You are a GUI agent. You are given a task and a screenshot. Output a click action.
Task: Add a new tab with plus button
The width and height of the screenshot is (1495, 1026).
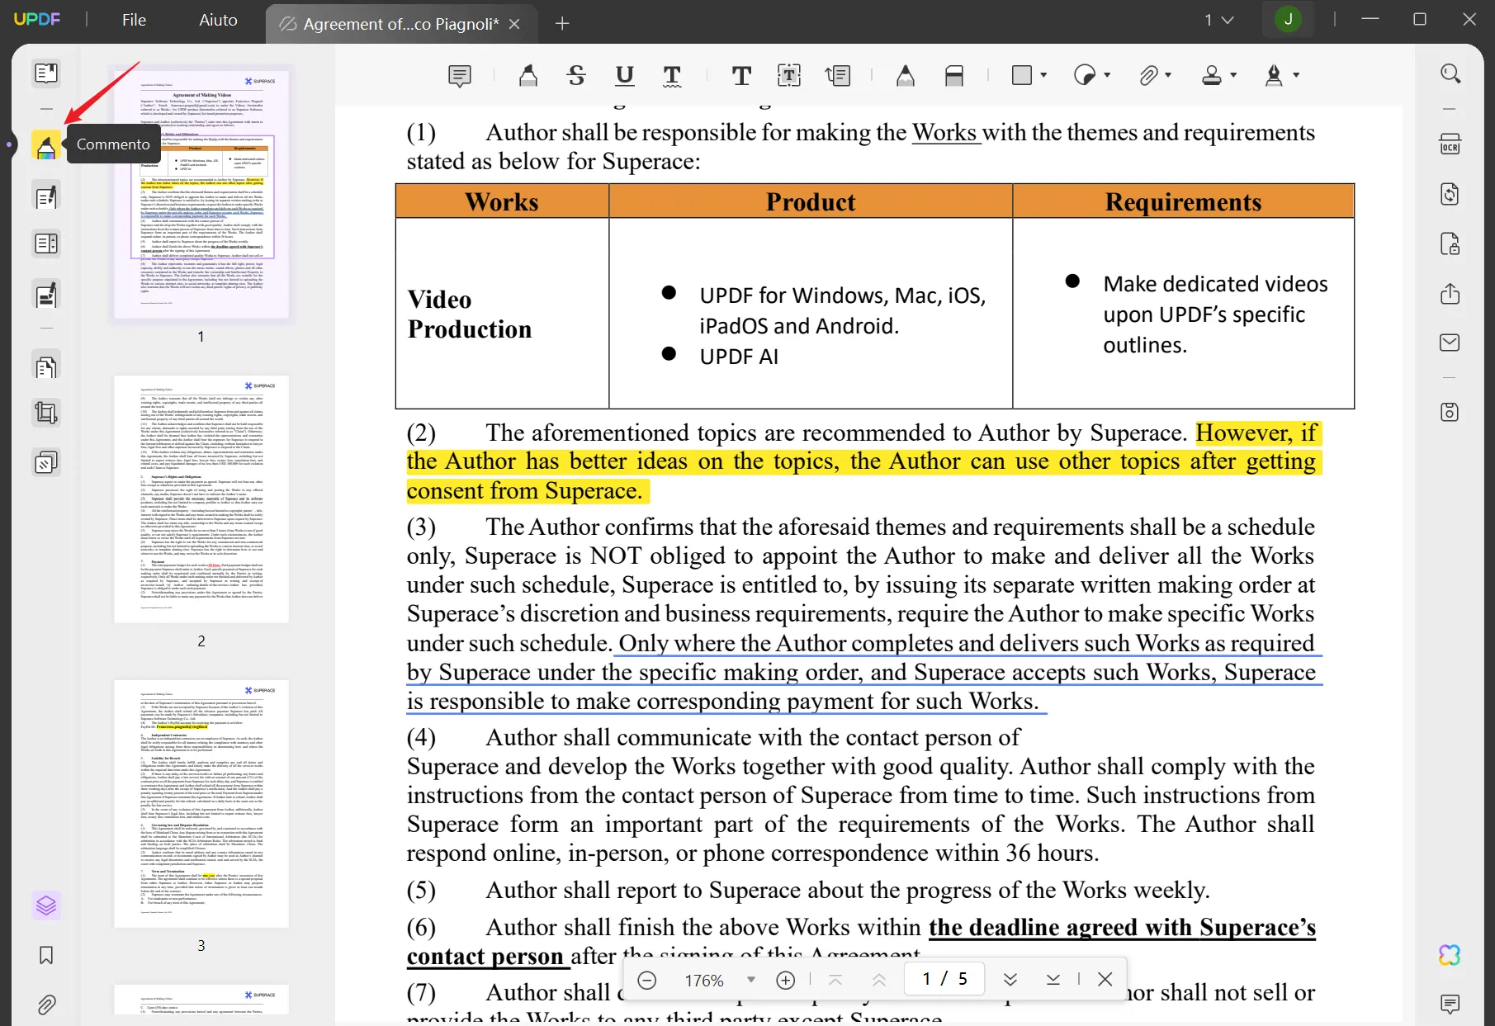click(562, 24)
